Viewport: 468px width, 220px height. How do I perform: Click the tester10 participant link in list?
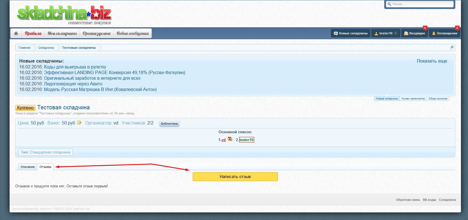coord(247,140)
